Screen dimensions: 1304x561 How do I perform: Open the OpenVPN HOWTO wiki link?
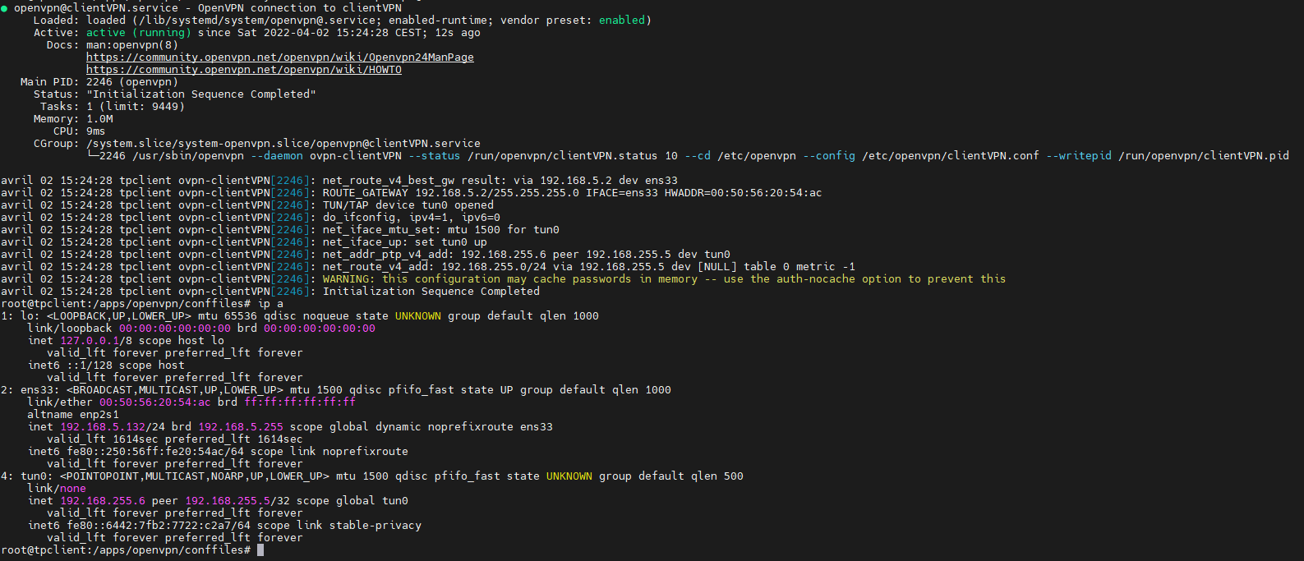point(244,70)
